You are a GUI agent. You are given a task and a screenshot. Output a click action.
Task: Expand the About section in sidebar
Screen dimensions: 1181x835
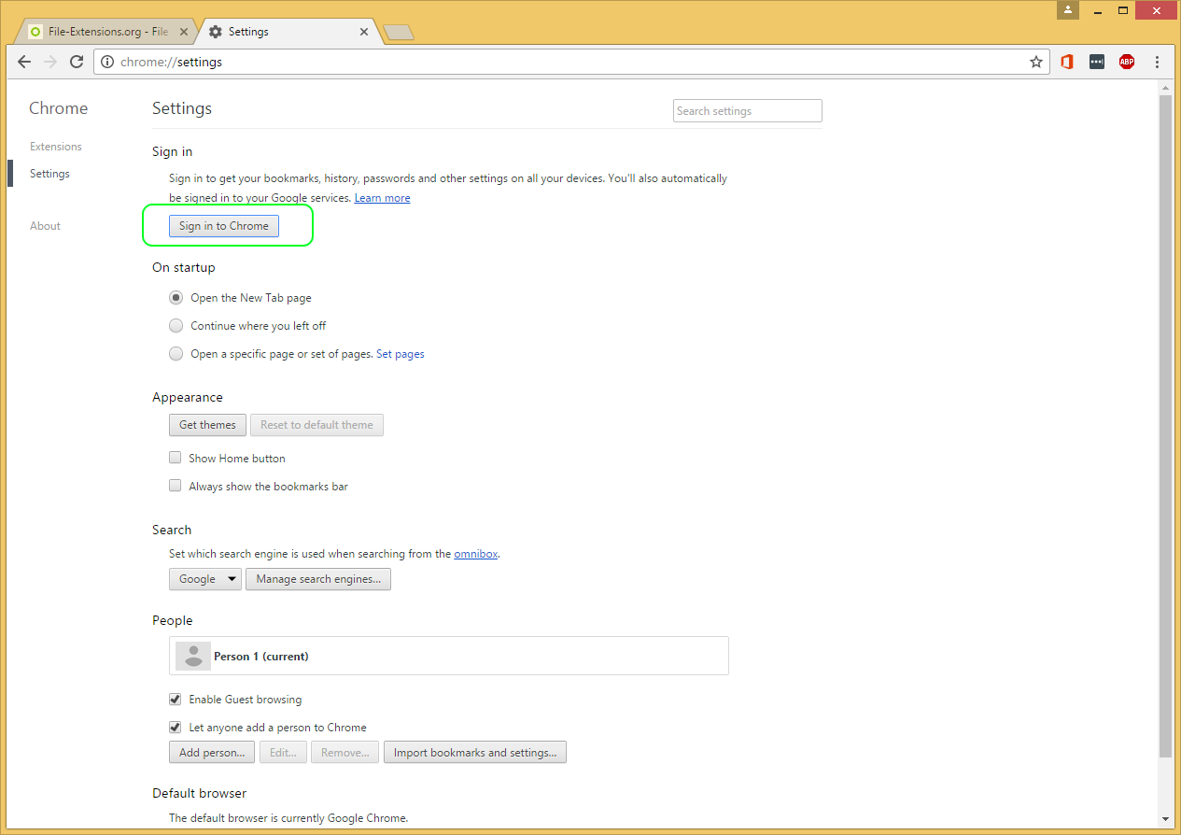pyautogui.click(x=44, y=225)
